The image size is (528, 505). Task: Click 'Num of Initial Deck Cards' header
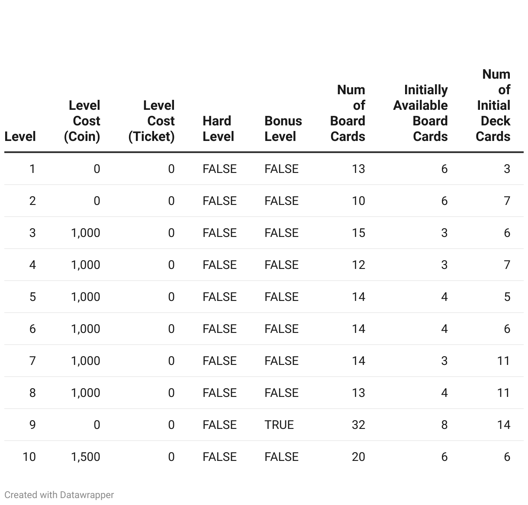[493, 105]
